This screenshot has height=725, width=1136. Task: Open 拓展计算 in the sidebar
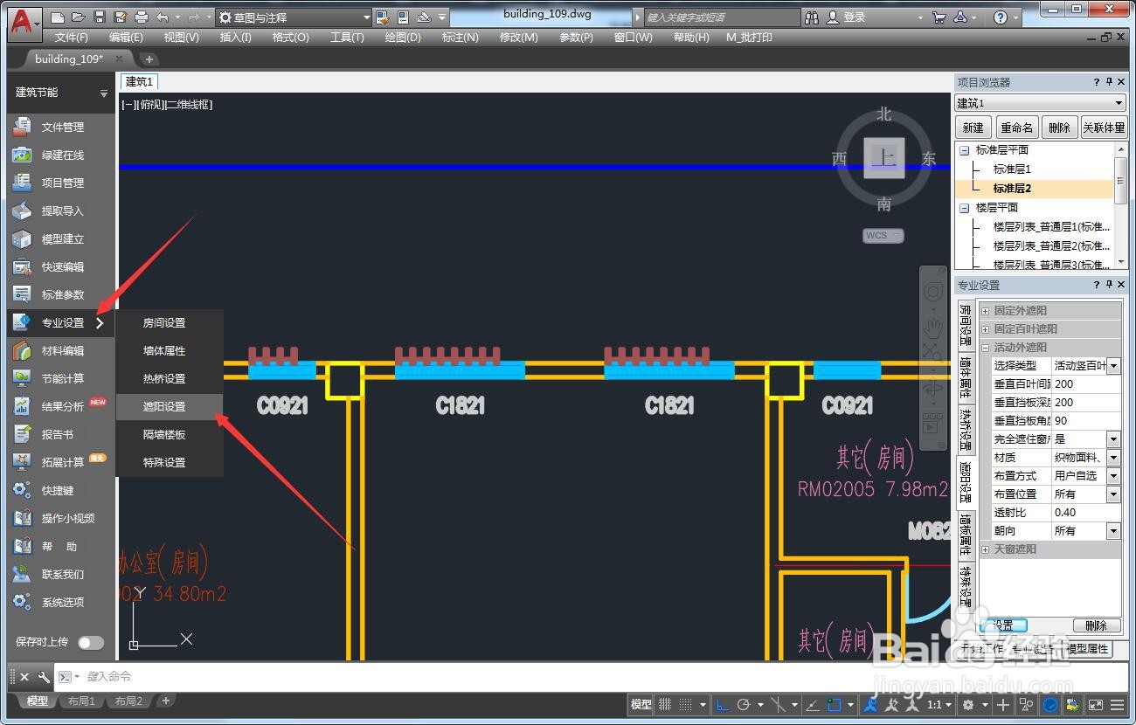[60, 462]
